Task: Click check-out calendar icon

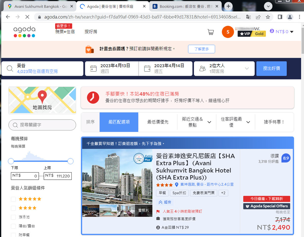Action: tap(147, 69)
